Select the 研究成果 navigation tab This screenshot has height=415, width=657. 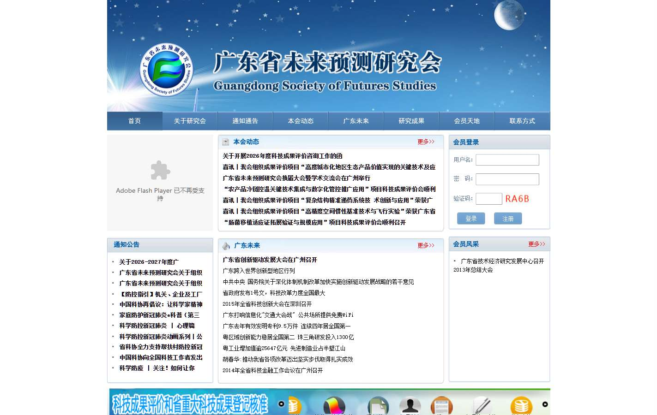[412, 121]
